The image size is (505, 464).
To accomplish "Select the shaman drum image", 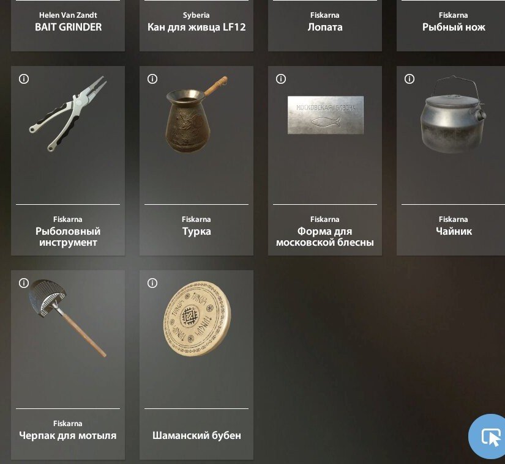I will [196, 319].
